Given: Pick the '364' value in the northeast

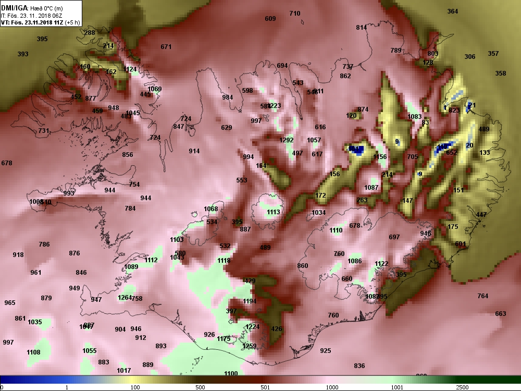Looking at the screenshot, I should (453, 11).
